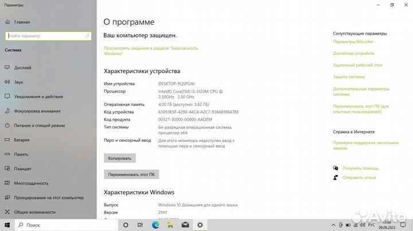Open the rename PC for advanced users link
The width and height of the screenshot is (413, 231).
361,109
